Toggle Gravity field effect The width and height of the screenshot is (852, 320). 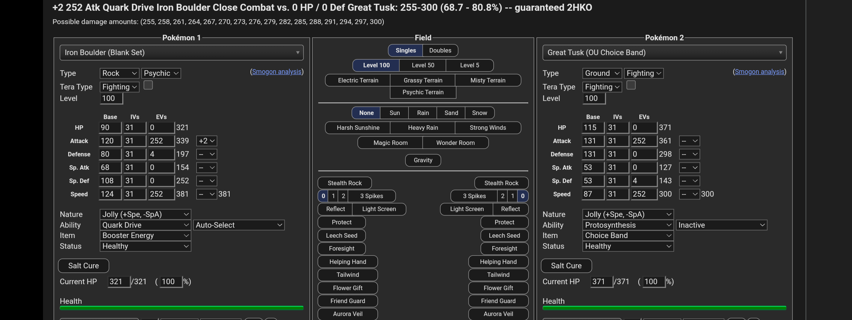click(x=423, y=160)
